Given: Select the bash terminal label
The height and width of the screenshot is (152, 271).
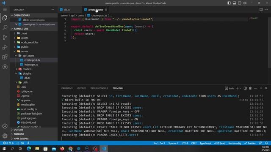Looking at the screenshot, I should pos(229,88).
